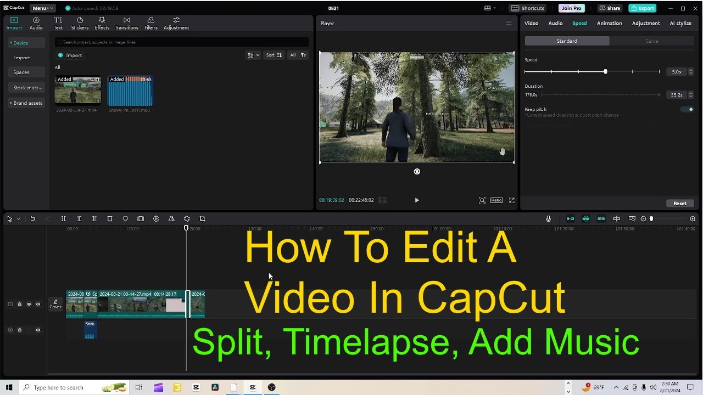Open the Effects panel
The image size is (703, 395).
102,23
